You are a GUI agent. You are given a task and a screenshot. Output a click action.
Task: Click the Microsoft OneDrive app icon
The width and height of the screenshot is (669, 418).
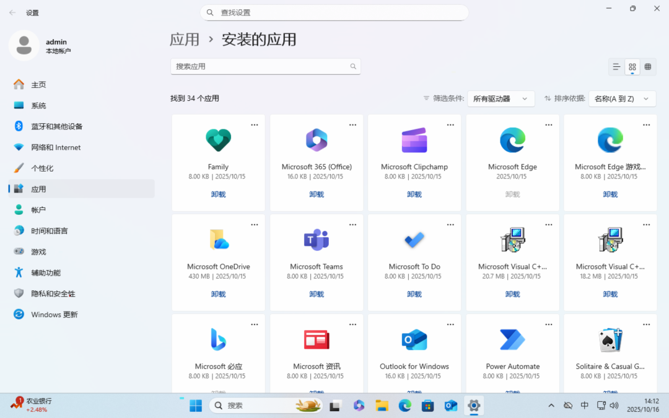(219, 240)
